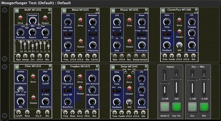221x121 pixels.
Task: Toggle the ON button of Filter MF101S
Action: [x=17, y=67]
